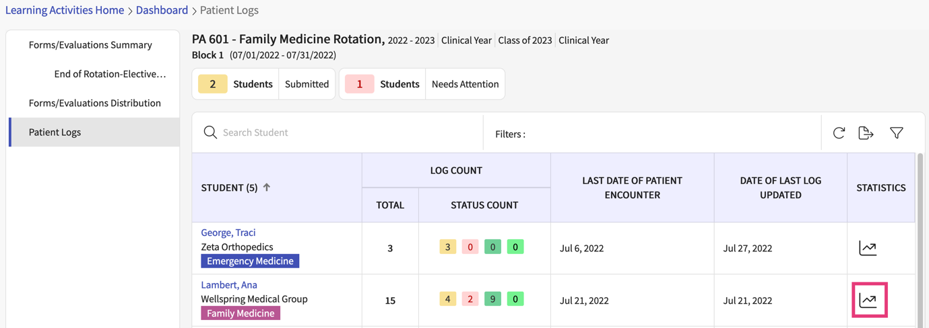Click the refresh icon in toolbar

pos(839,133)
